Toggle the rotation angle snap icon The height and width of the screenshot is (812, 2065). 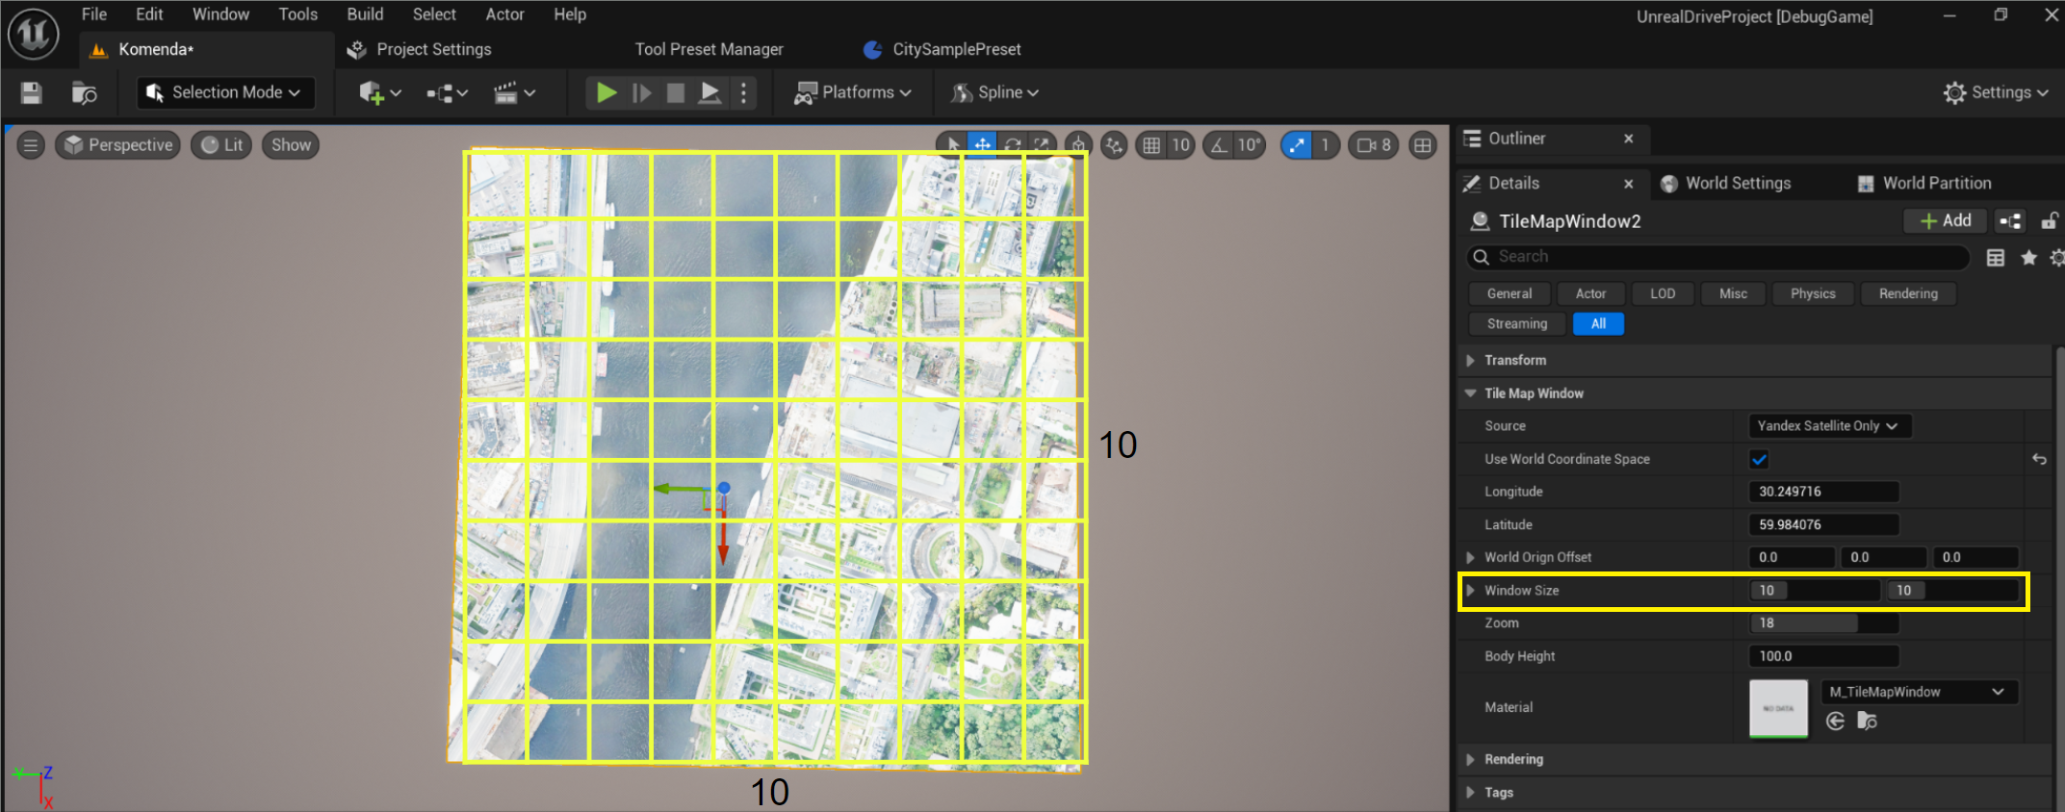coord(1220,145)
